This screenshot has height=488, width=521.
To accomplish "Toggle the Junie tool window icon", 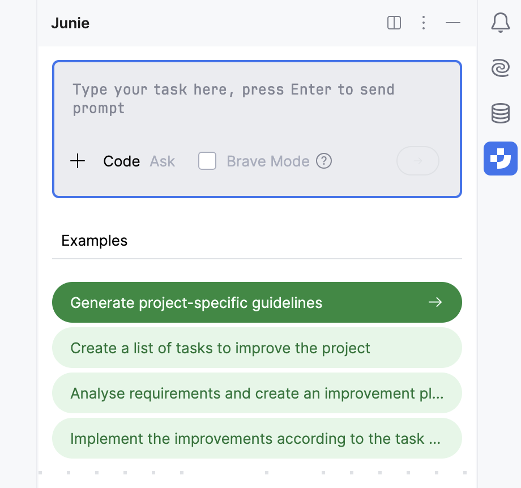I will coord(501,159).
